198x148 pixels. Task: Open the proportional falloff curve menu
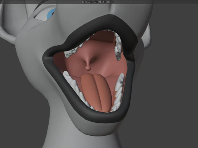pos(112,2)
